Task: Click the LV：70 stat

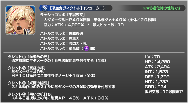Action: pyautogui.click(x=152, y=57)
